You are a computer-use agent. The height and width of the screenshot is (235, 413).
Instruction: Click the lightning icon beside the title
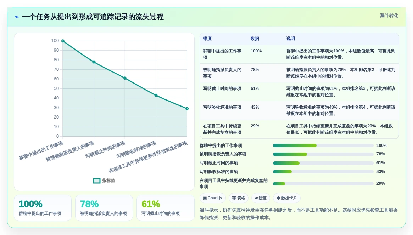tap(17, 17)
